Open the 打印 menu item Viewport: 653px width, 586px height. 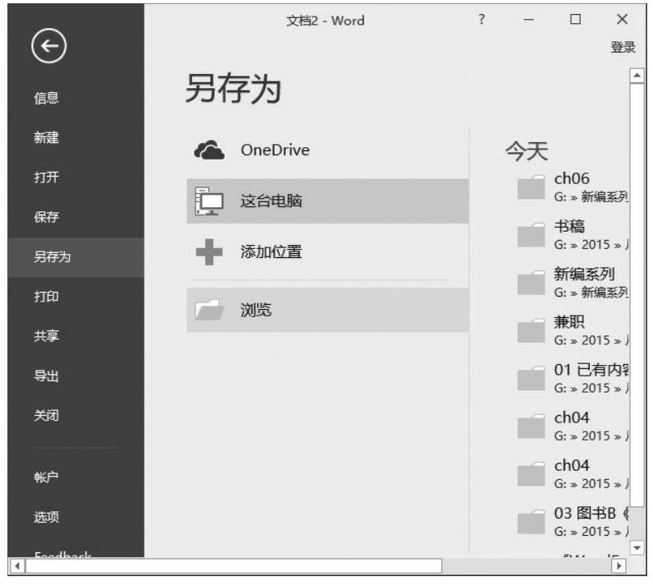(46, 297)
